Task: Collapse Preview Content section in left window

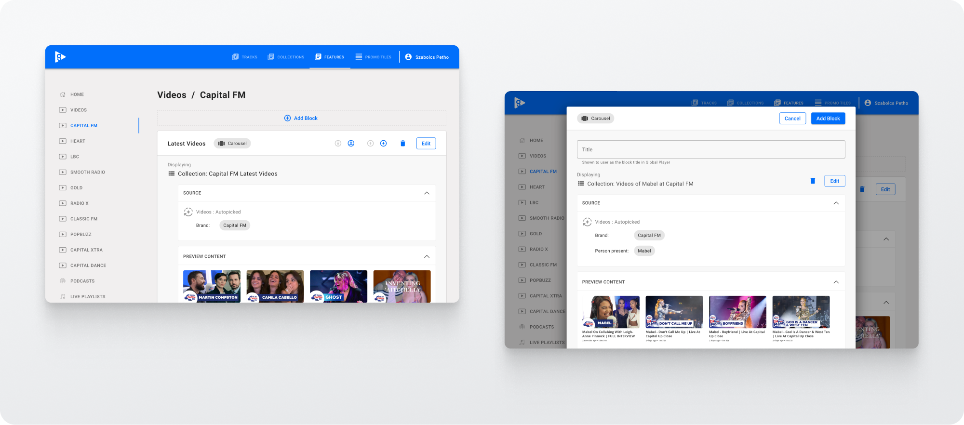Action: 427,257
